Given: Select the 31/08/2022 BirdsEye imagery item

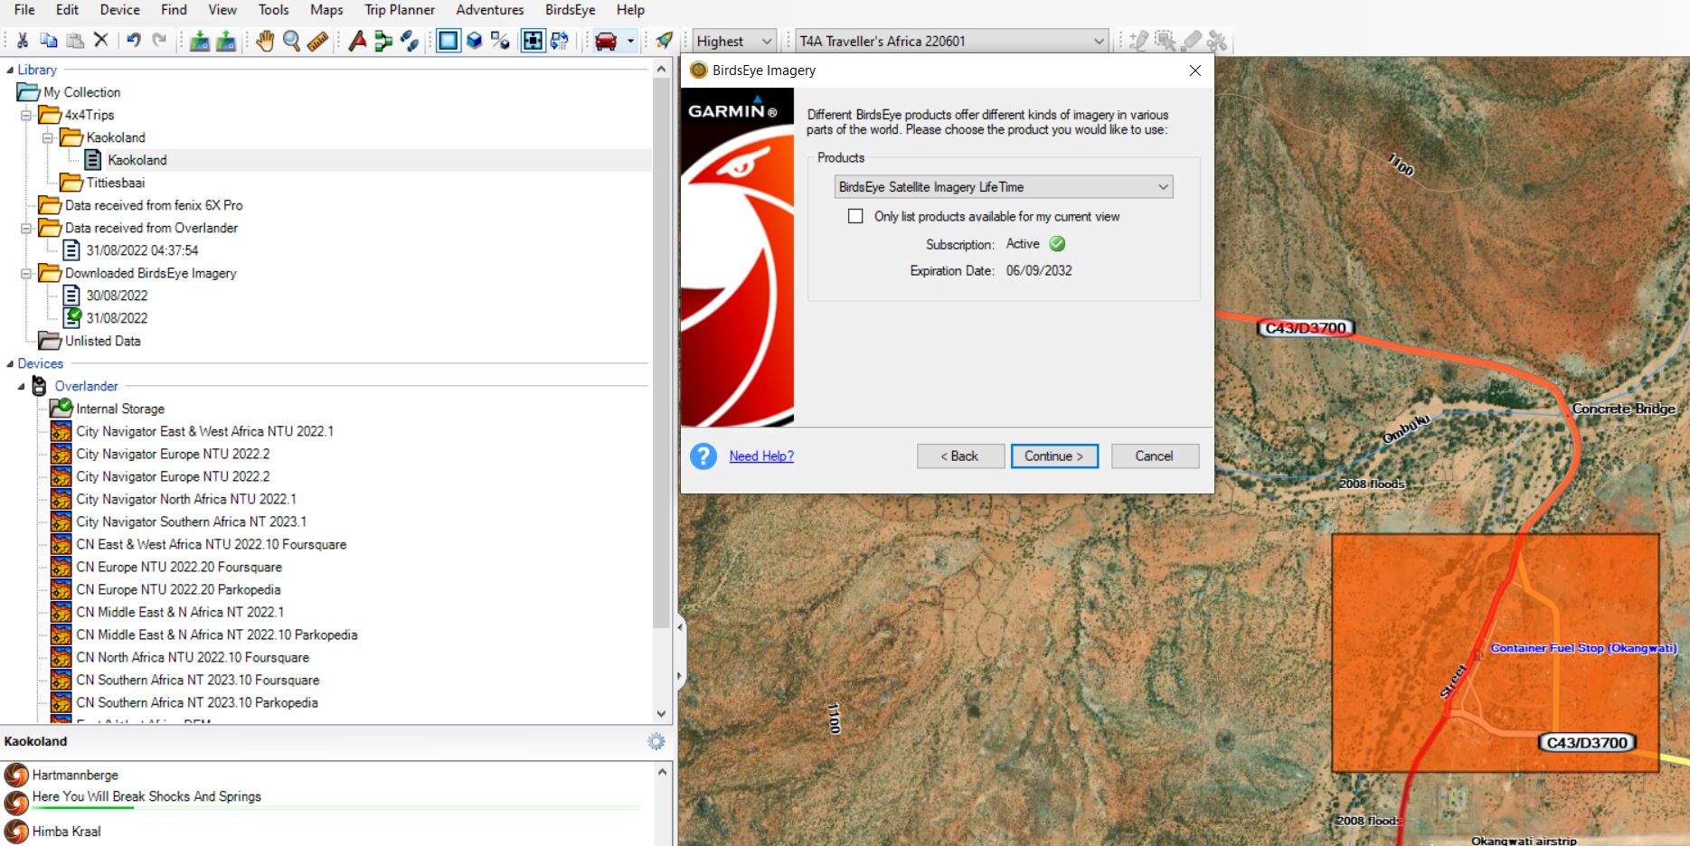Looking at the screenshot, I should [x=117, y=318].
